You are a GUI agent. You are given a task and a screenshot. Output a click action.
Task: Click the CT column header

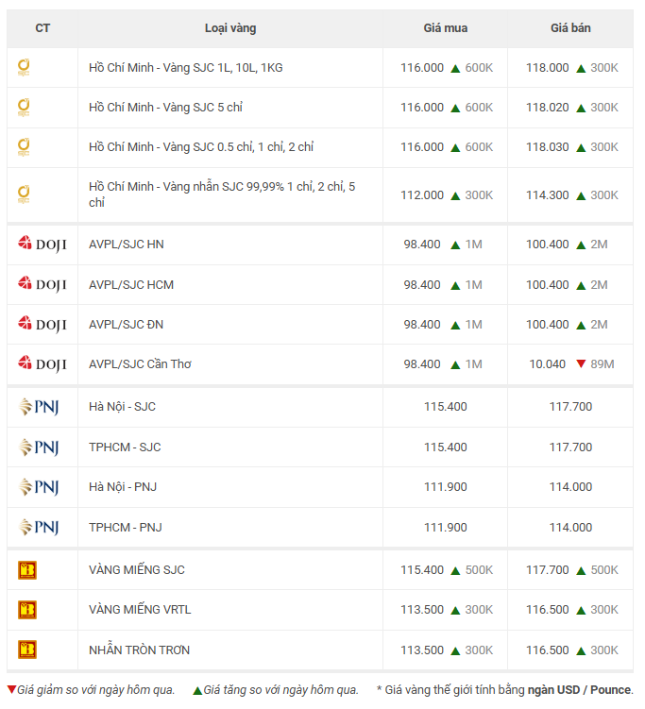coord(42,28)
